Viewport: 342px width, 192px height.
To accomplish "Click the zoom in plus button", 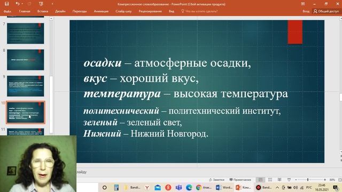I will (325, 180).
